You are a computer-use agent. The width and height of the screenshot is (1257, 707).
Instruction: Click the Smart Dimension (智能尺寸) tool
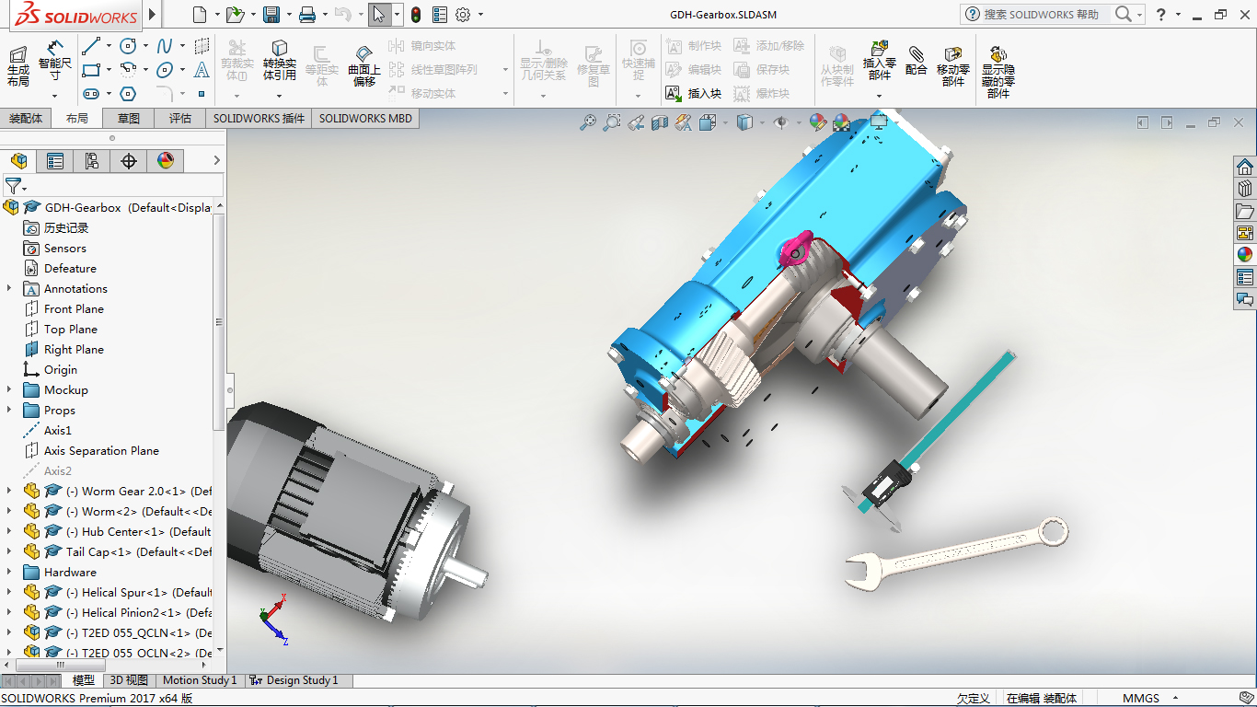tap(54, 61)
